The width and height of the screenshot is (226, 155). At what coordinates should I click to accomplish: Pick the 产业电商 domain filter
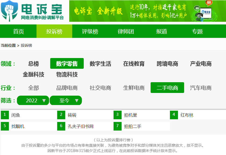point(201,64)
